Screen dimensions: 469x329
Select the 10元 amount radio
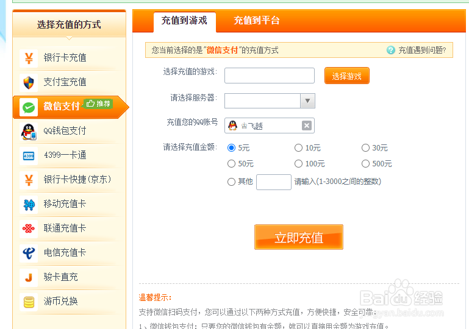coord(298,148)
